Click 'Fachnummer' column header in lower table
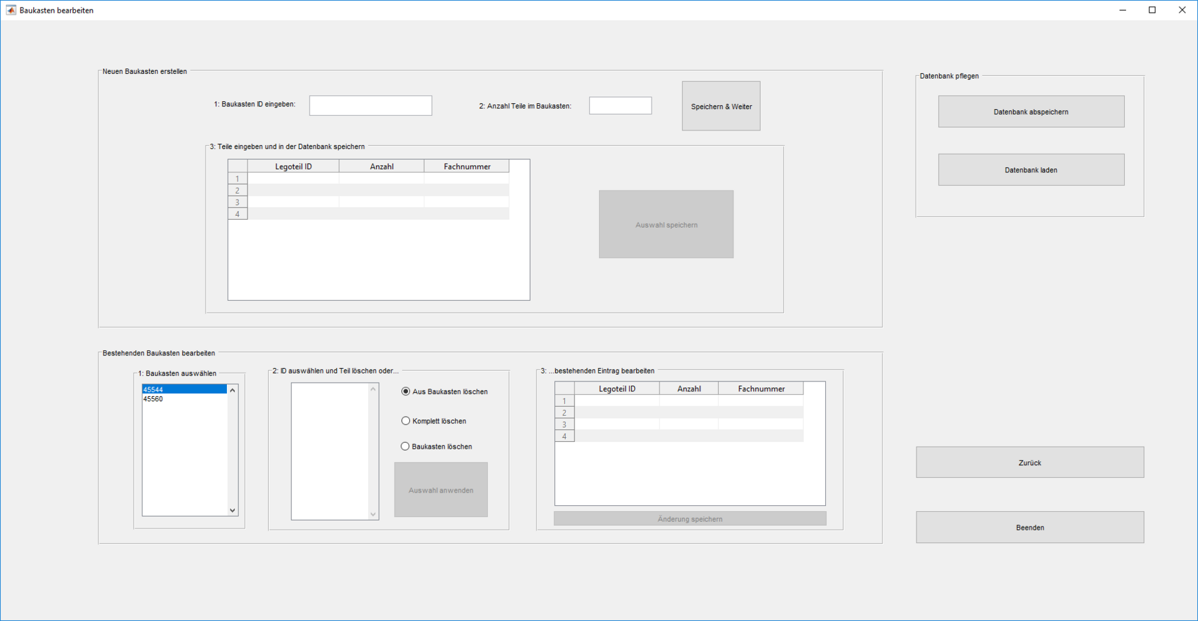1198x621 pixels. 761,389
